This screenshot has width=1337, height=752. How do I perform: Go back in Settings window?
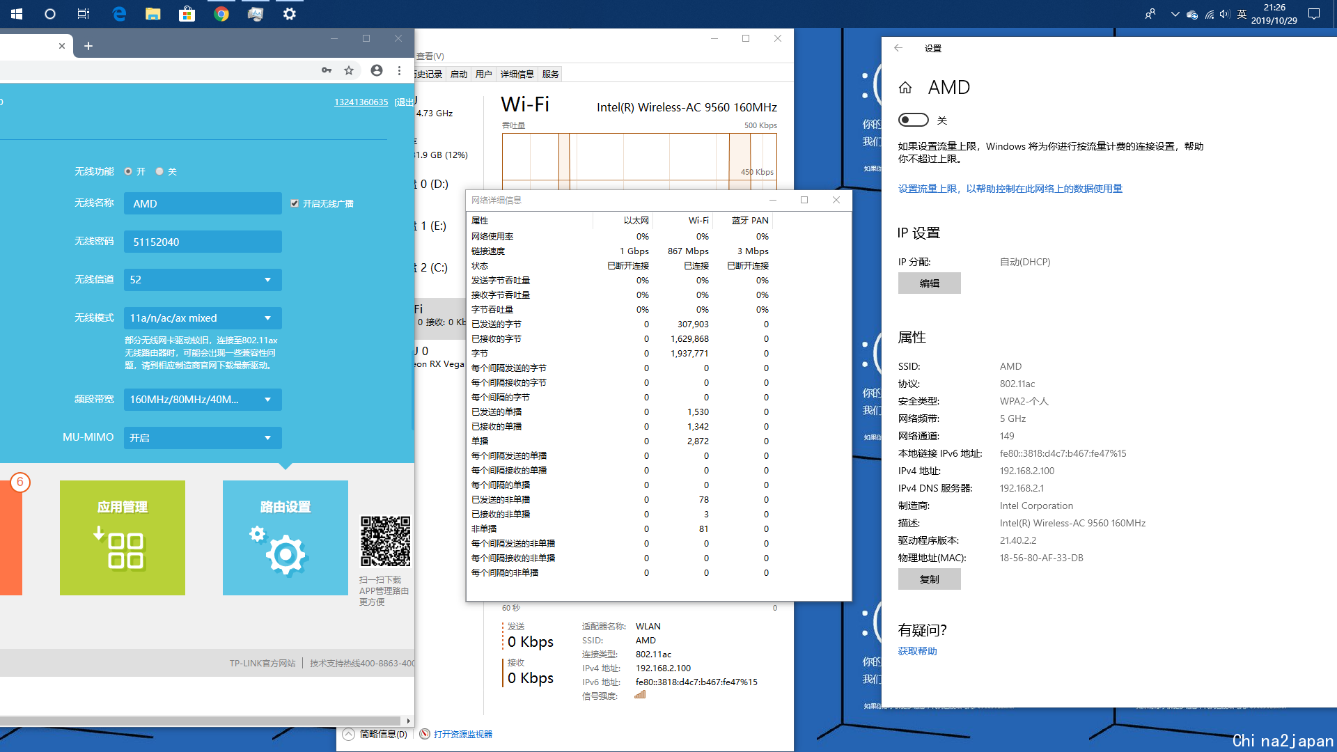(898, 48)
